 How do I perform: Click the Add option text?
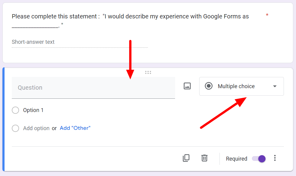click(36, 128)
